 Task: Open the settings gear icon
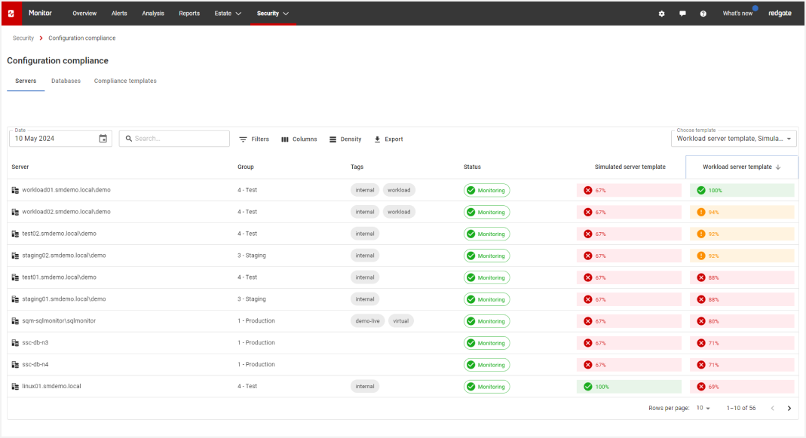click(661, 14)
